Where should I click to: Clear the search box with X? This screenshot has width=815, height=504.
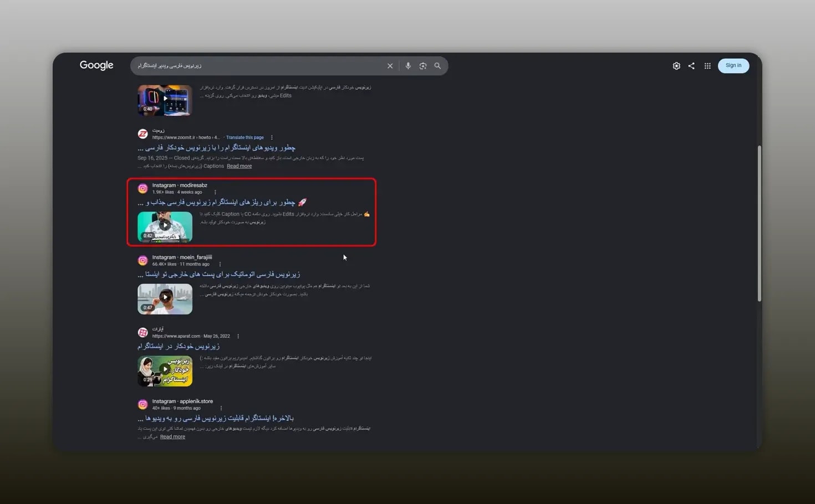(x=390, y=66)
